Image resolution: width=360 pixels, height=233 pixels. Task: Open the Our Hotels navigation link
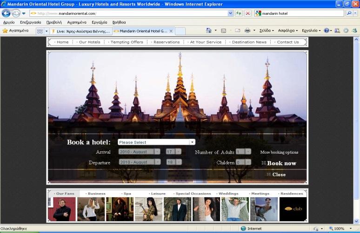[90, 42]
